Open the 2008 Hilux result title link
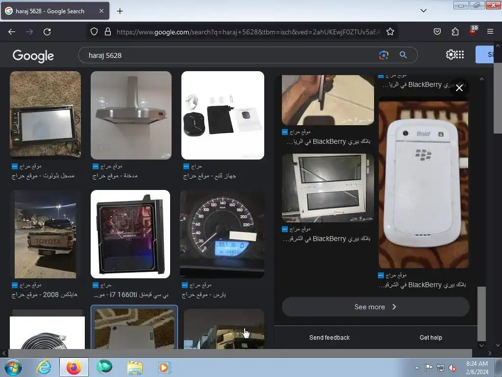 point(45,295)
